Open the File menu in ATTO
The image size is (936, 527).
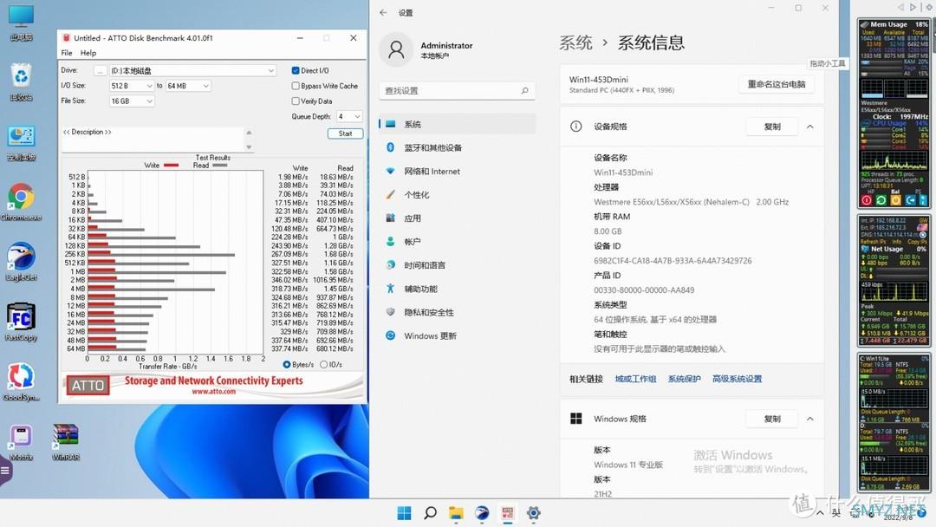[x=66, y=53]
